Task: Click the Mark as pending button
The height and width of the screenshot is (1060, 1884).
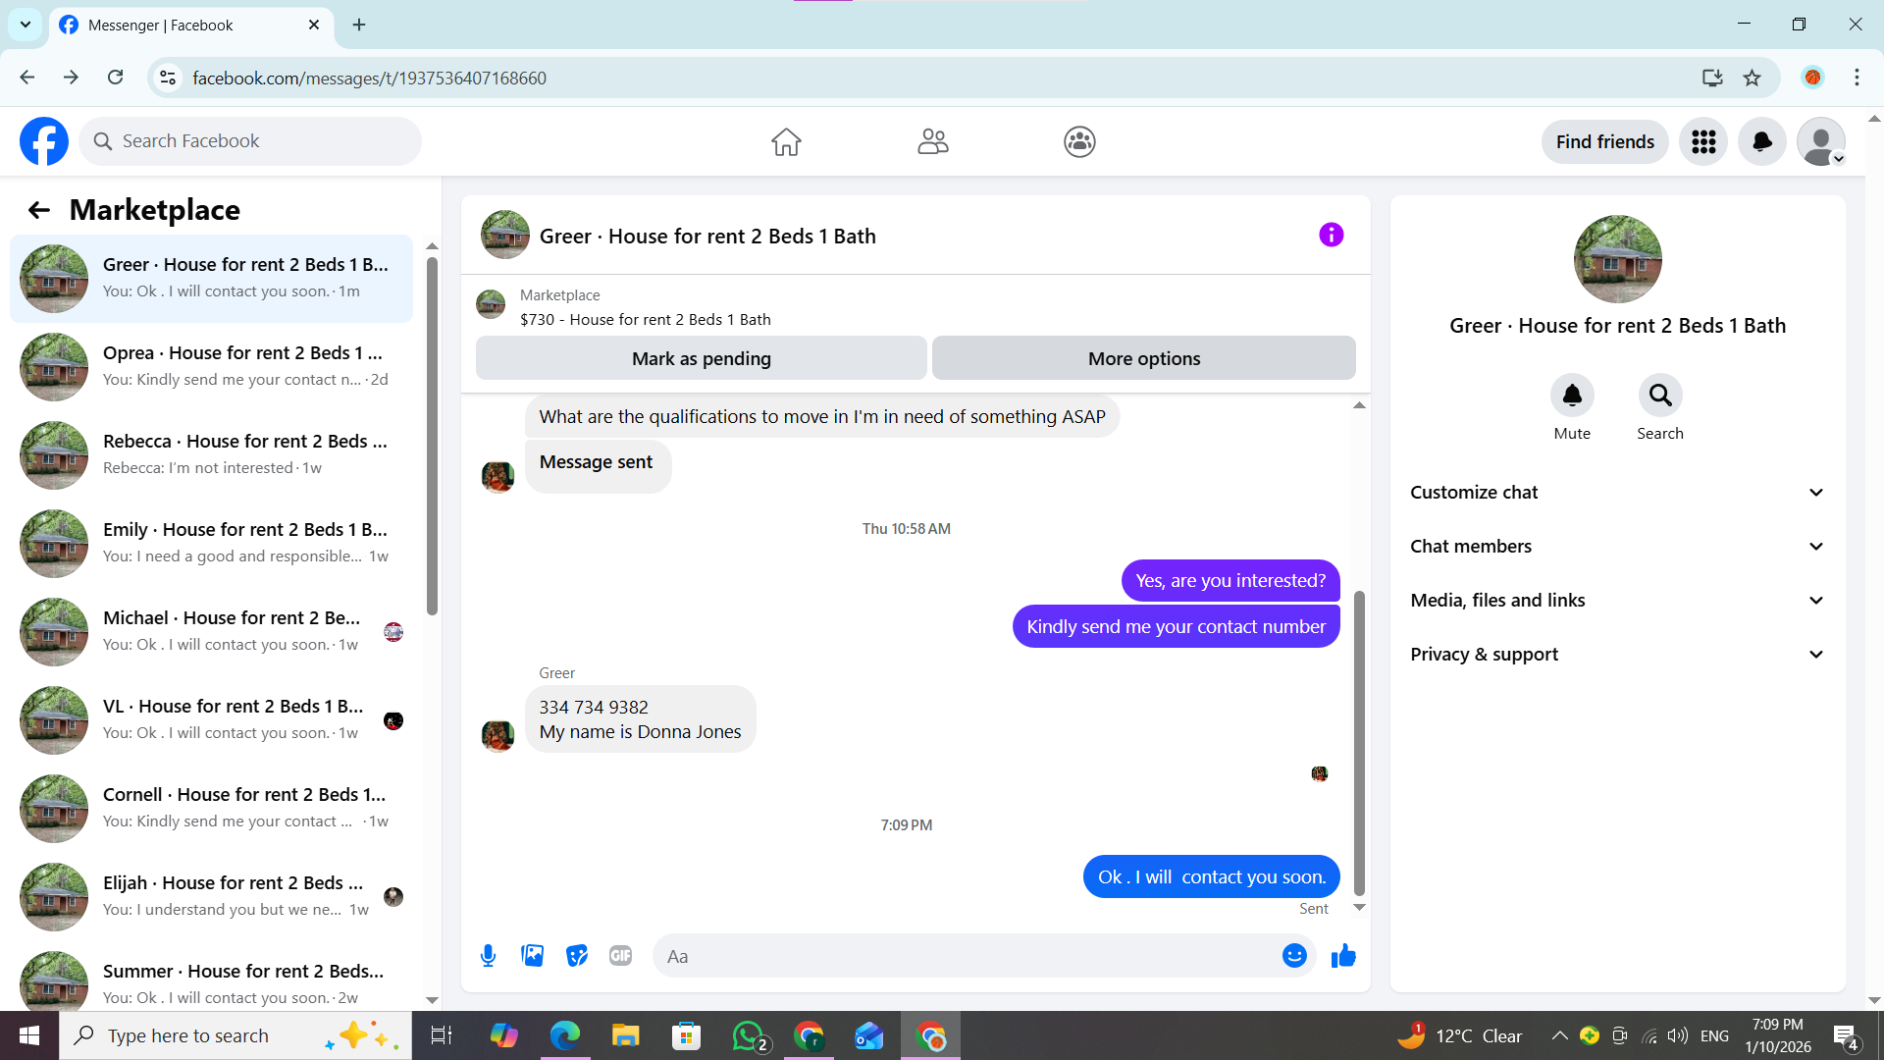Action: 701,359
